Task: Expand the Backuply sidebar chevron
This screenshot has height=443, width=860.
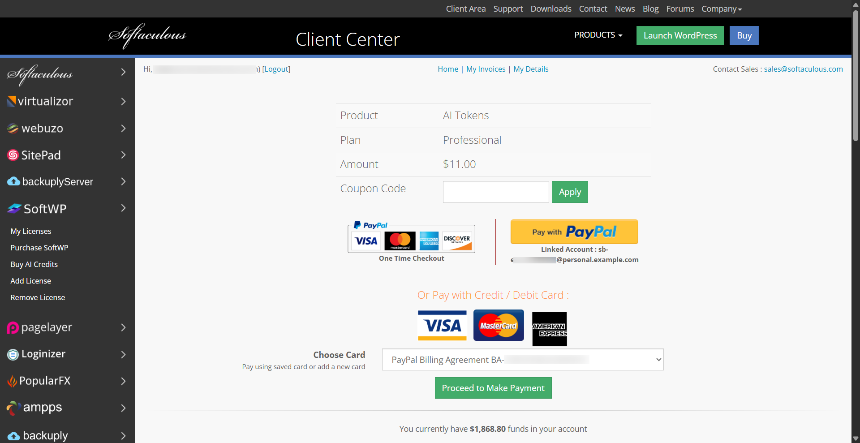Action: [123, 435]
